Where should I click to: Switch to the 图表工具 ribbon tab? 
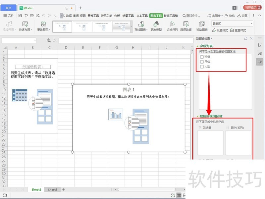156,15
